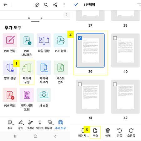
Task: Rotate right with the 오른쪽 button
Action: [x=131, y=133]
